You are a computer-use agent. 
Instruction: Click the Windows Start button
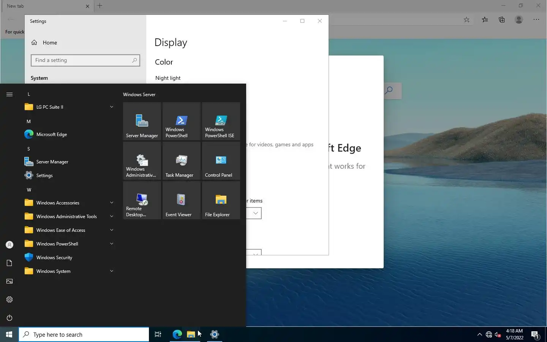(x=9, y=334)
